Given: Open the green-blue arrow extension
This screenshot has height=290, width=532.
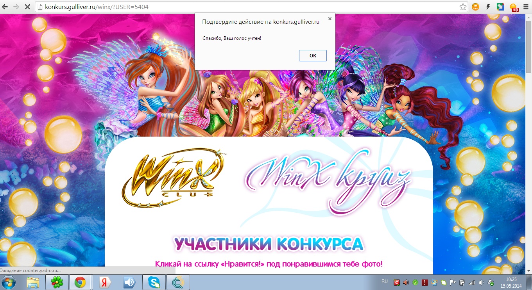Looking at the screenshot, I should point(500,7).
